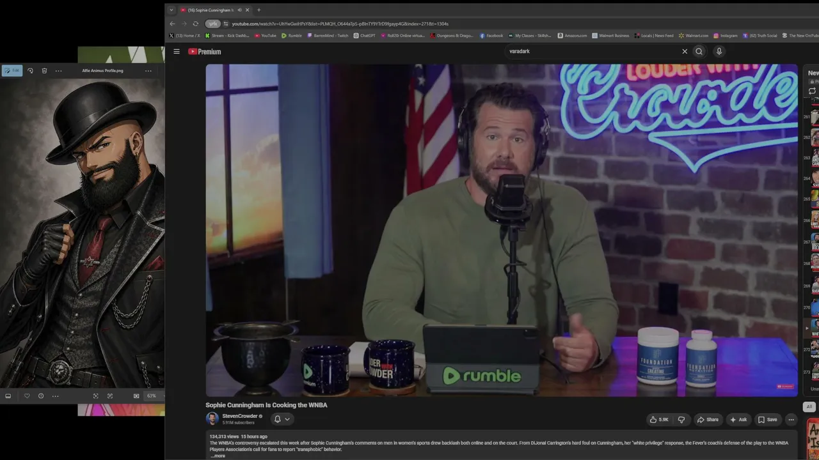The width and height of the screenshot is (819, 460).
Task: Open the browser tab list dropdown
Action: click(x=171, y=10)
